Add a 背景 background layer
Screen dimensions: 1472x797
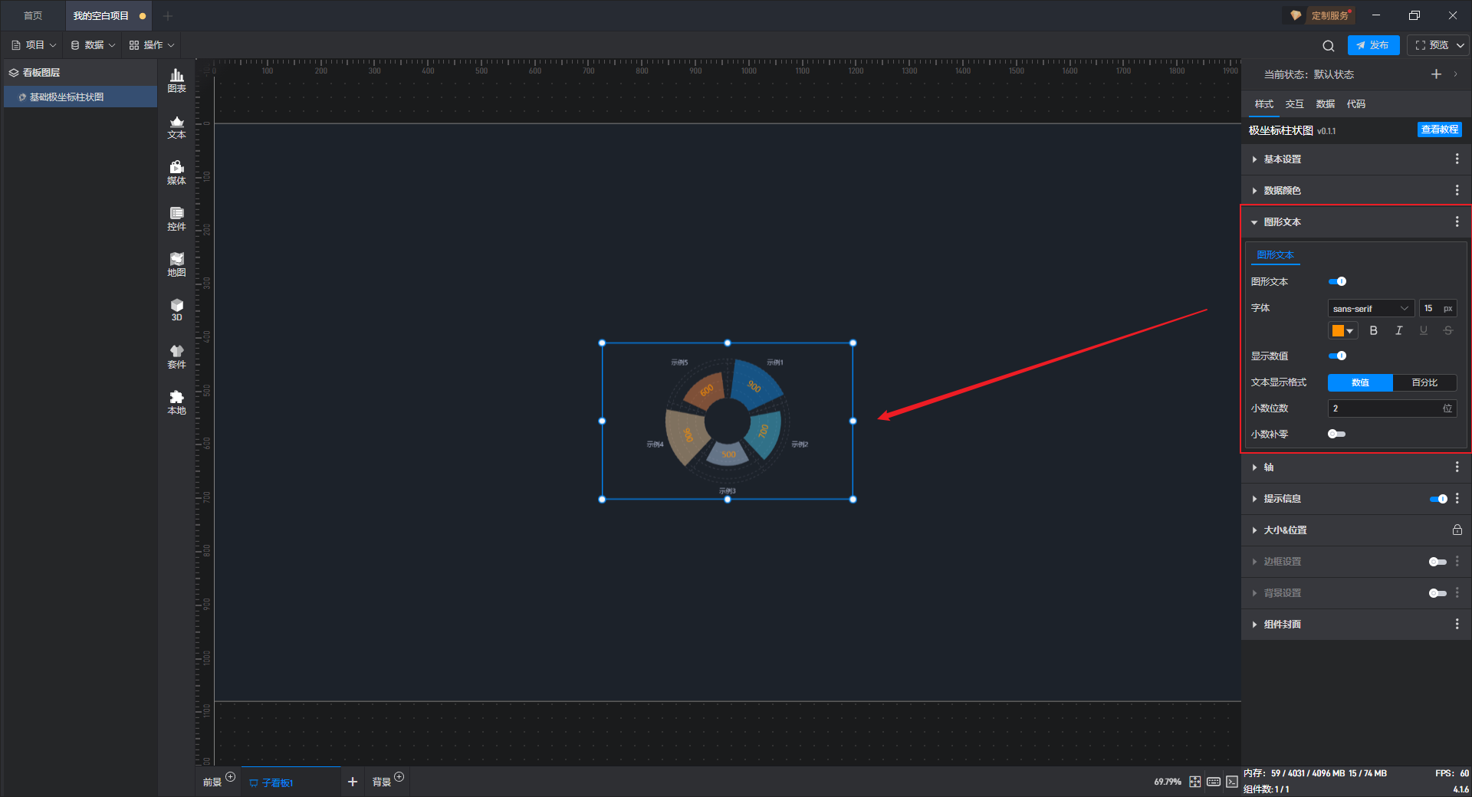(x=399, y=777)
